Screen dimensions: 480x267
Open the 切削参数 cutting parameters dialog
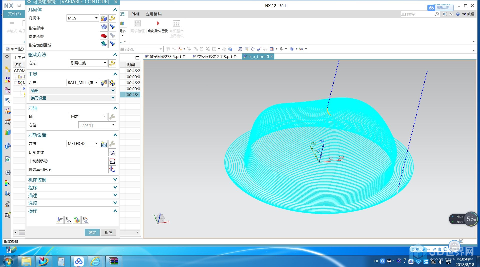(x=112, y=153)
